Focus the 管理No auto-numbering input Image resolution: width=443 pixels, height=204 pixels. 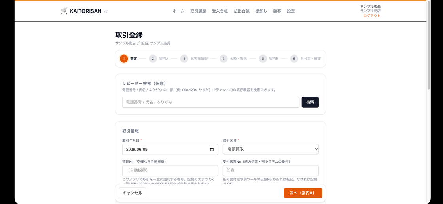[x=170, y=170]
